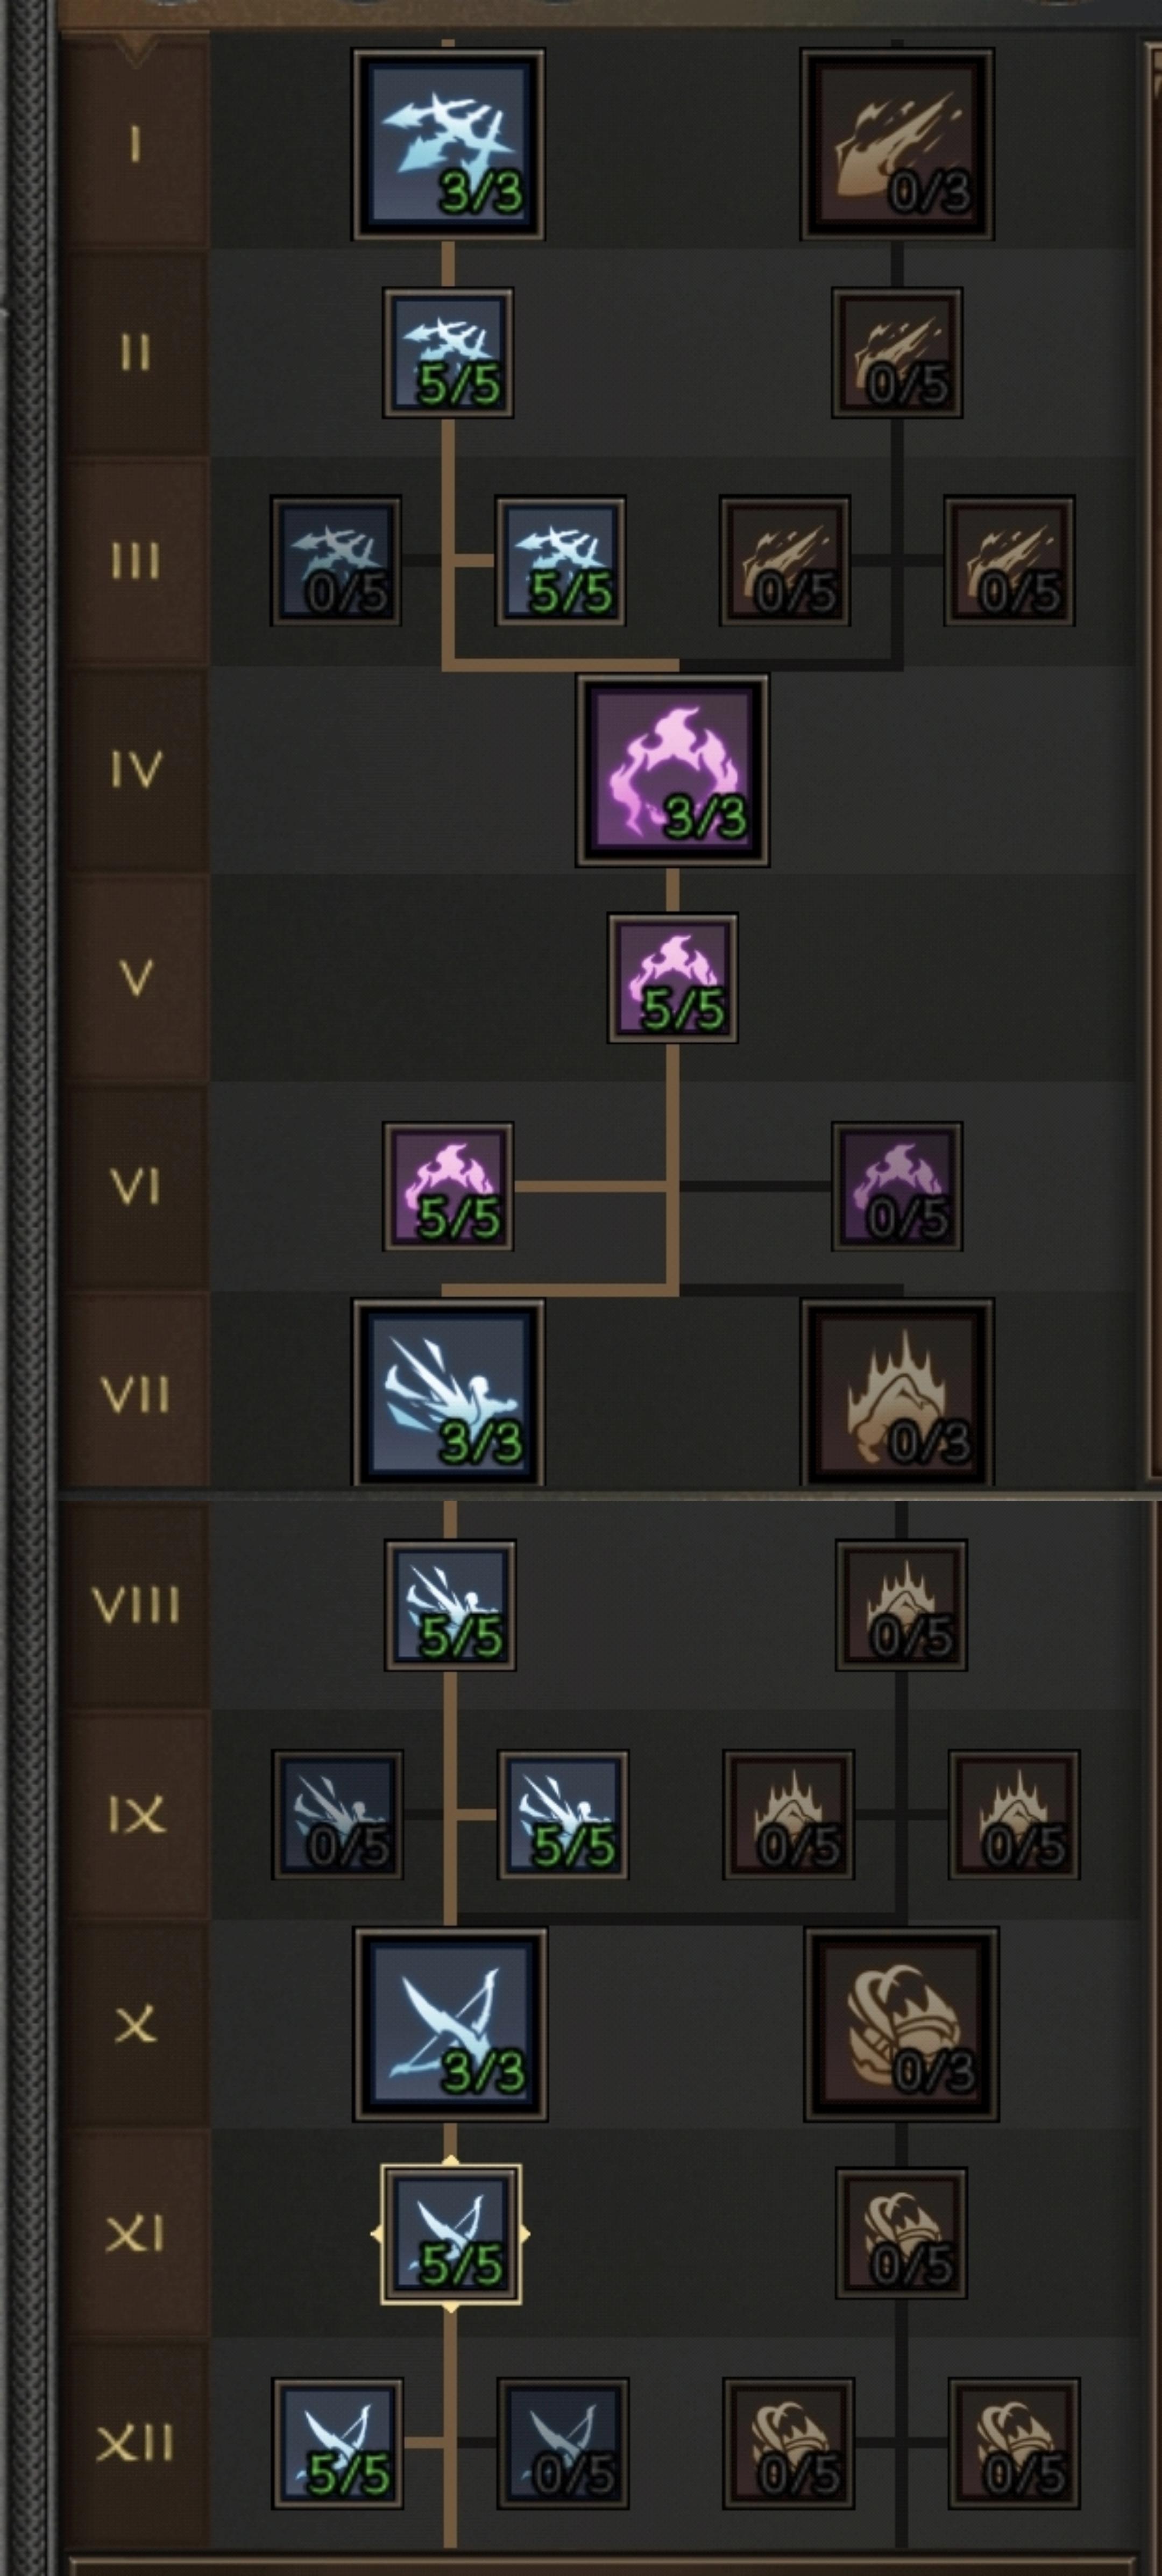
Task: Select the tier I ice arrows skill 3/3
Action: [448, 145]
